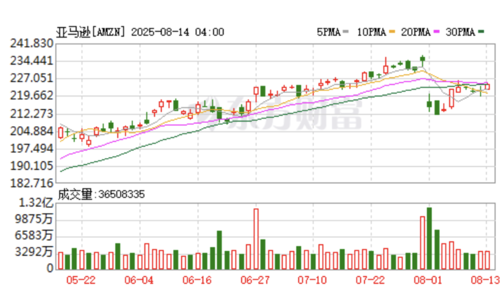Click the 20PMA legend label
This screenshot has height=306, width=503.
click(415, 32)
